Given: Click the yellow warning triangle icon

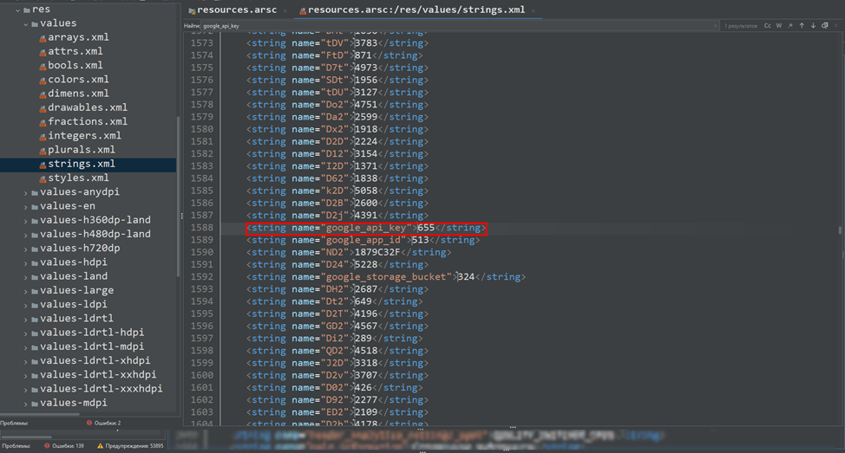Looking at the screenshot, I should (x=98, y=445).
